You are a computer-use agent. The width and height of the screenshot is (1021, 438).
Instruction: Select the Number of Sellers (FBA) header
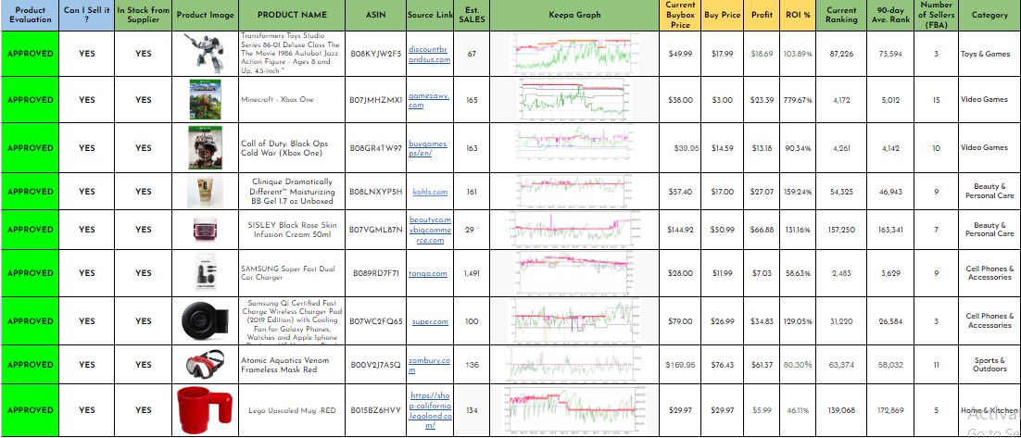coord(937,15)
